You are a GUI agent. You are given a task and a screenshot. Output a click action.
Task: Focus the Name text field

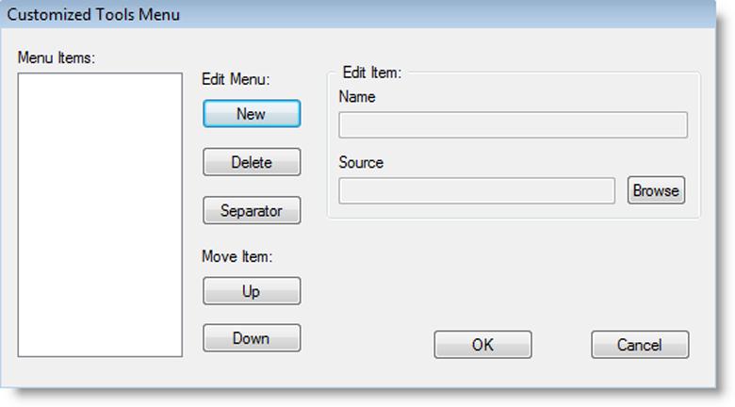click(514, 124)
